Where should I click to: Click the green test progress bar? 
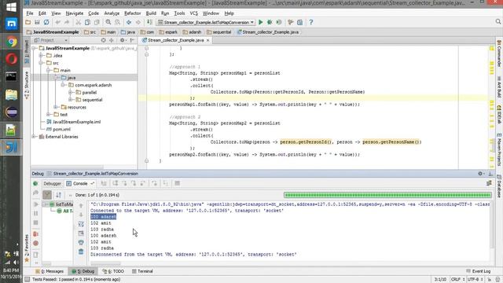click(387, 195)
